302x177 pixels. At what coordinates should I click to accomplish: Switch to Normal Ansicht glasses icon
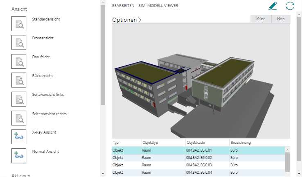[19, 155]
